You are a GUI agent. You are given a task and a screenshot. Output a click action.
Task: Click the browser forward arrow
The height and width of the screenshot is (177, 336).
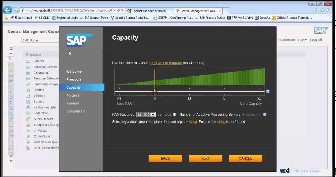[x=16, y=10]
